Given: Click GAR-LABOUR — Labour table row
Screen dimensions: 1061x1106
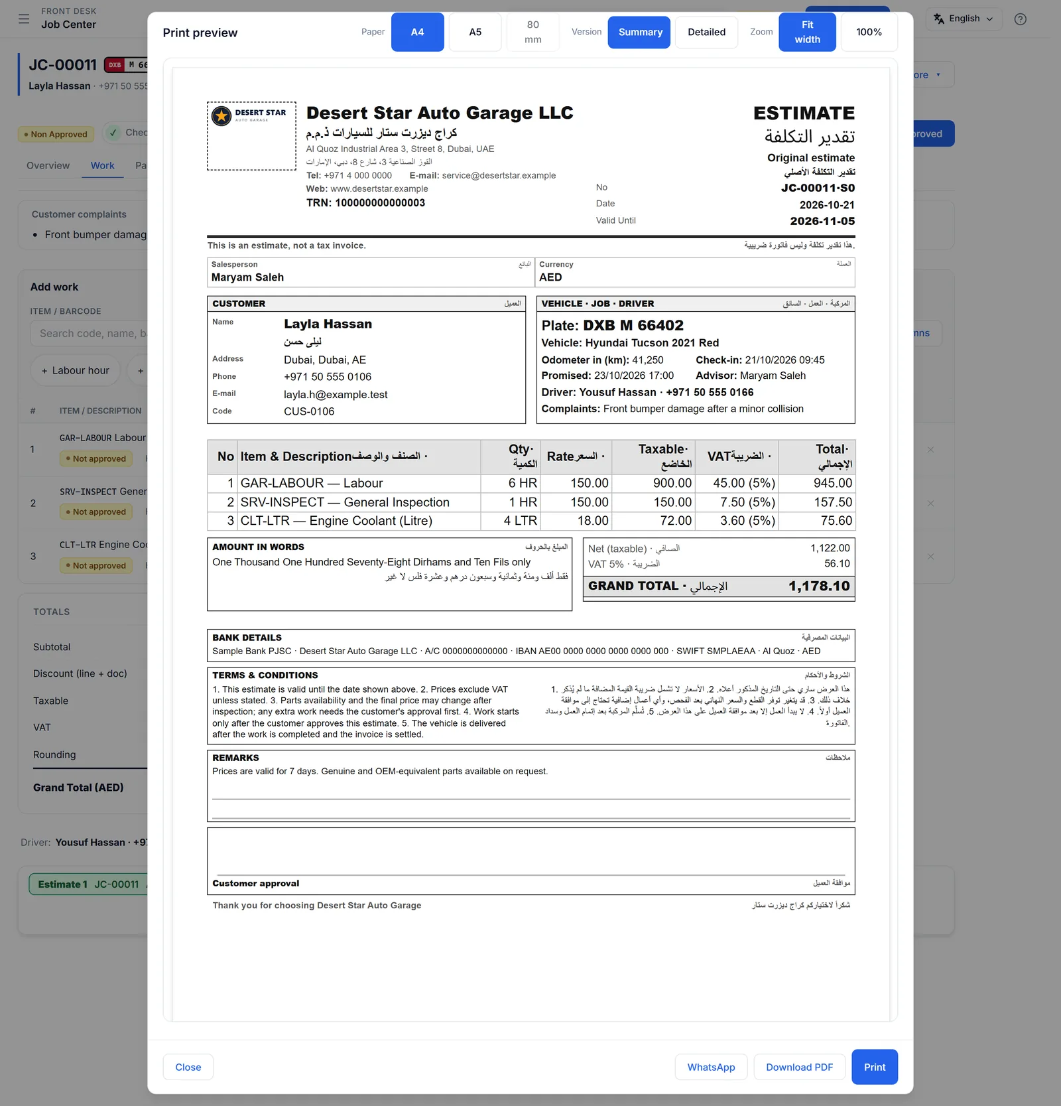Looking at the screenshot, I should [x=530, y=483].
